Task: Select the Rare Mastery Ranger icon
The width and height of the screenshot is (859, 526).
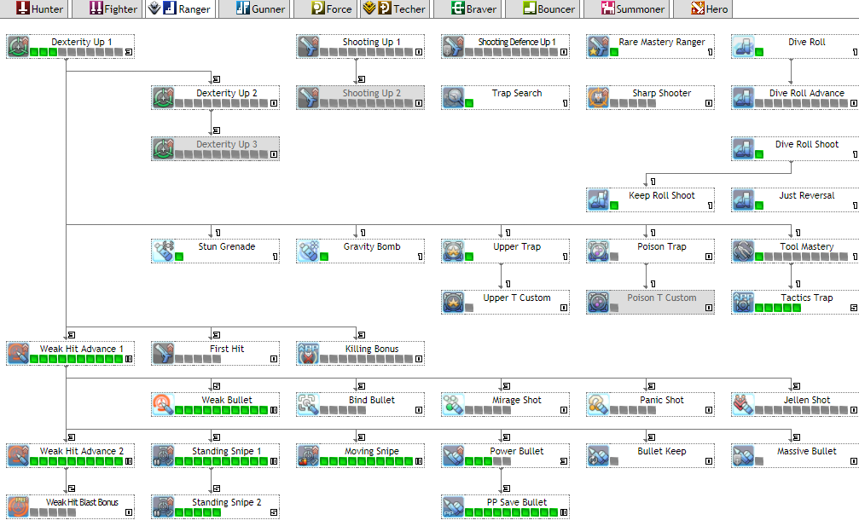Action: pyautogui.click(x=599, y=46)
